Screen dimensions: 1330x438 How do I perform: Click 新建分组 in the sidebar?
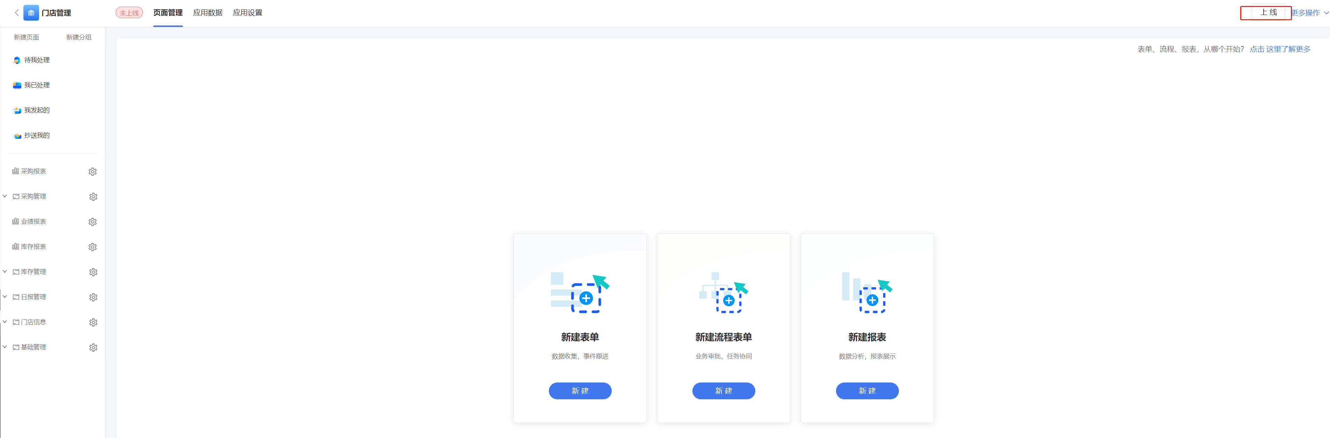79,37
